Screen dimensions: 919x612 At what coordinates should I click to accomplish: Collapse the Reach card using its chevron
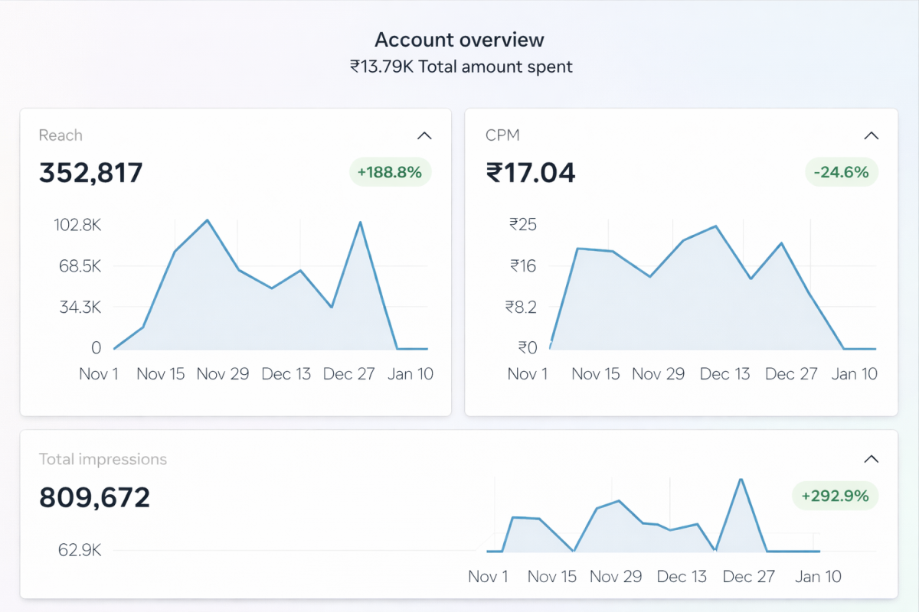pos(424,136)
